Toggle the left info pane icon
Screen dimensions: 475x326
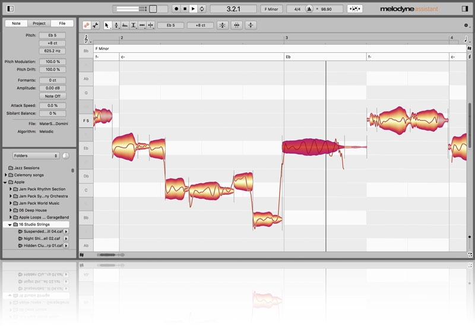coord(9,9)
